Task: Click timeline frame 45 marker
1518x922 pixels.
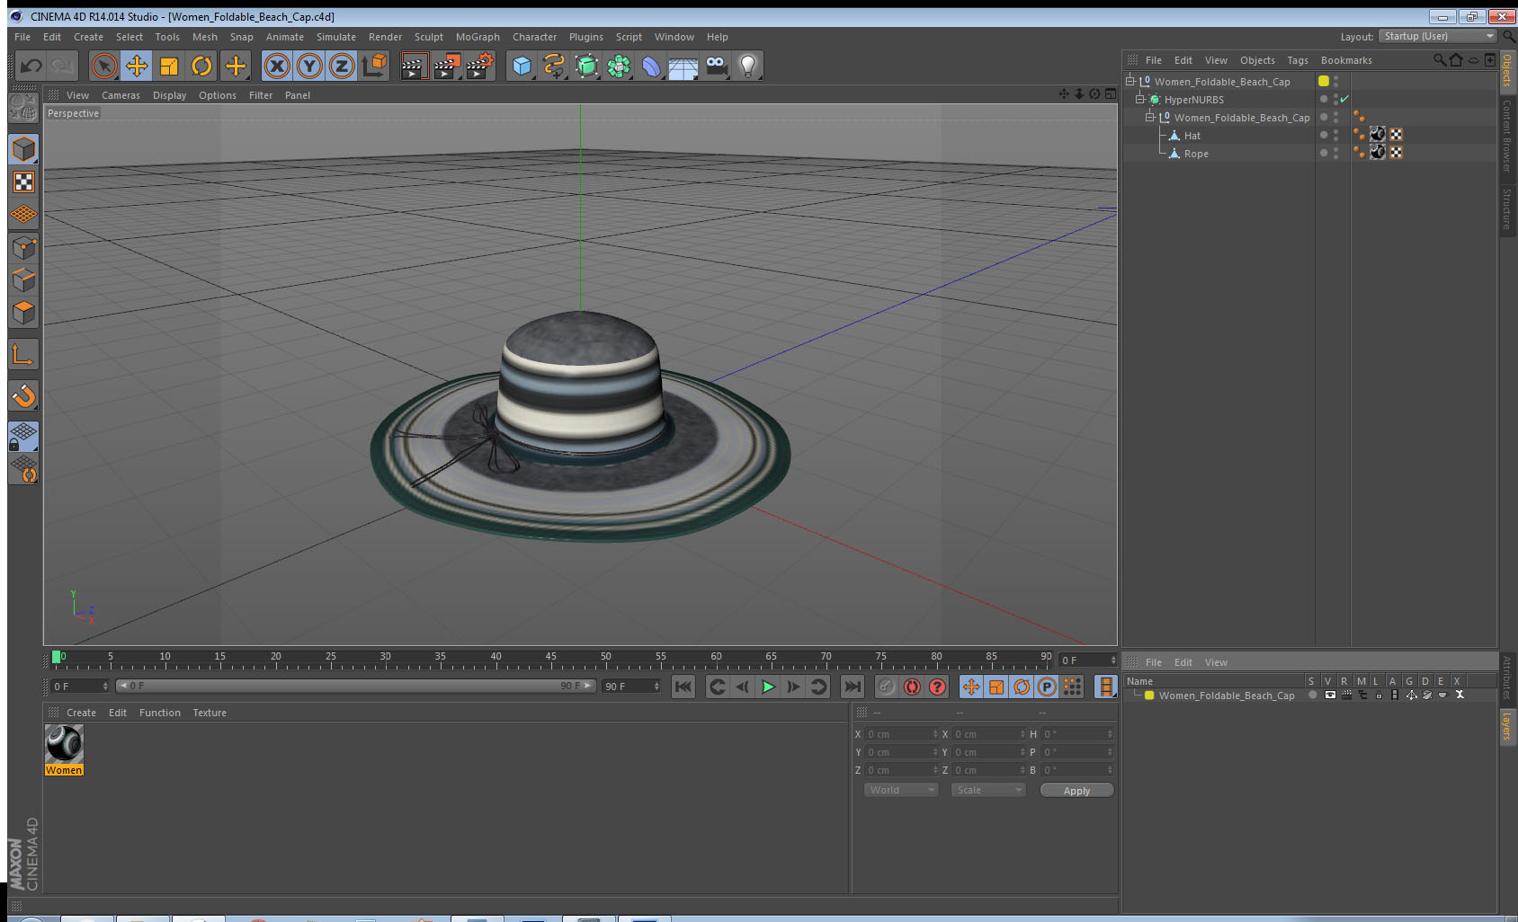Action: click(550, 659)
